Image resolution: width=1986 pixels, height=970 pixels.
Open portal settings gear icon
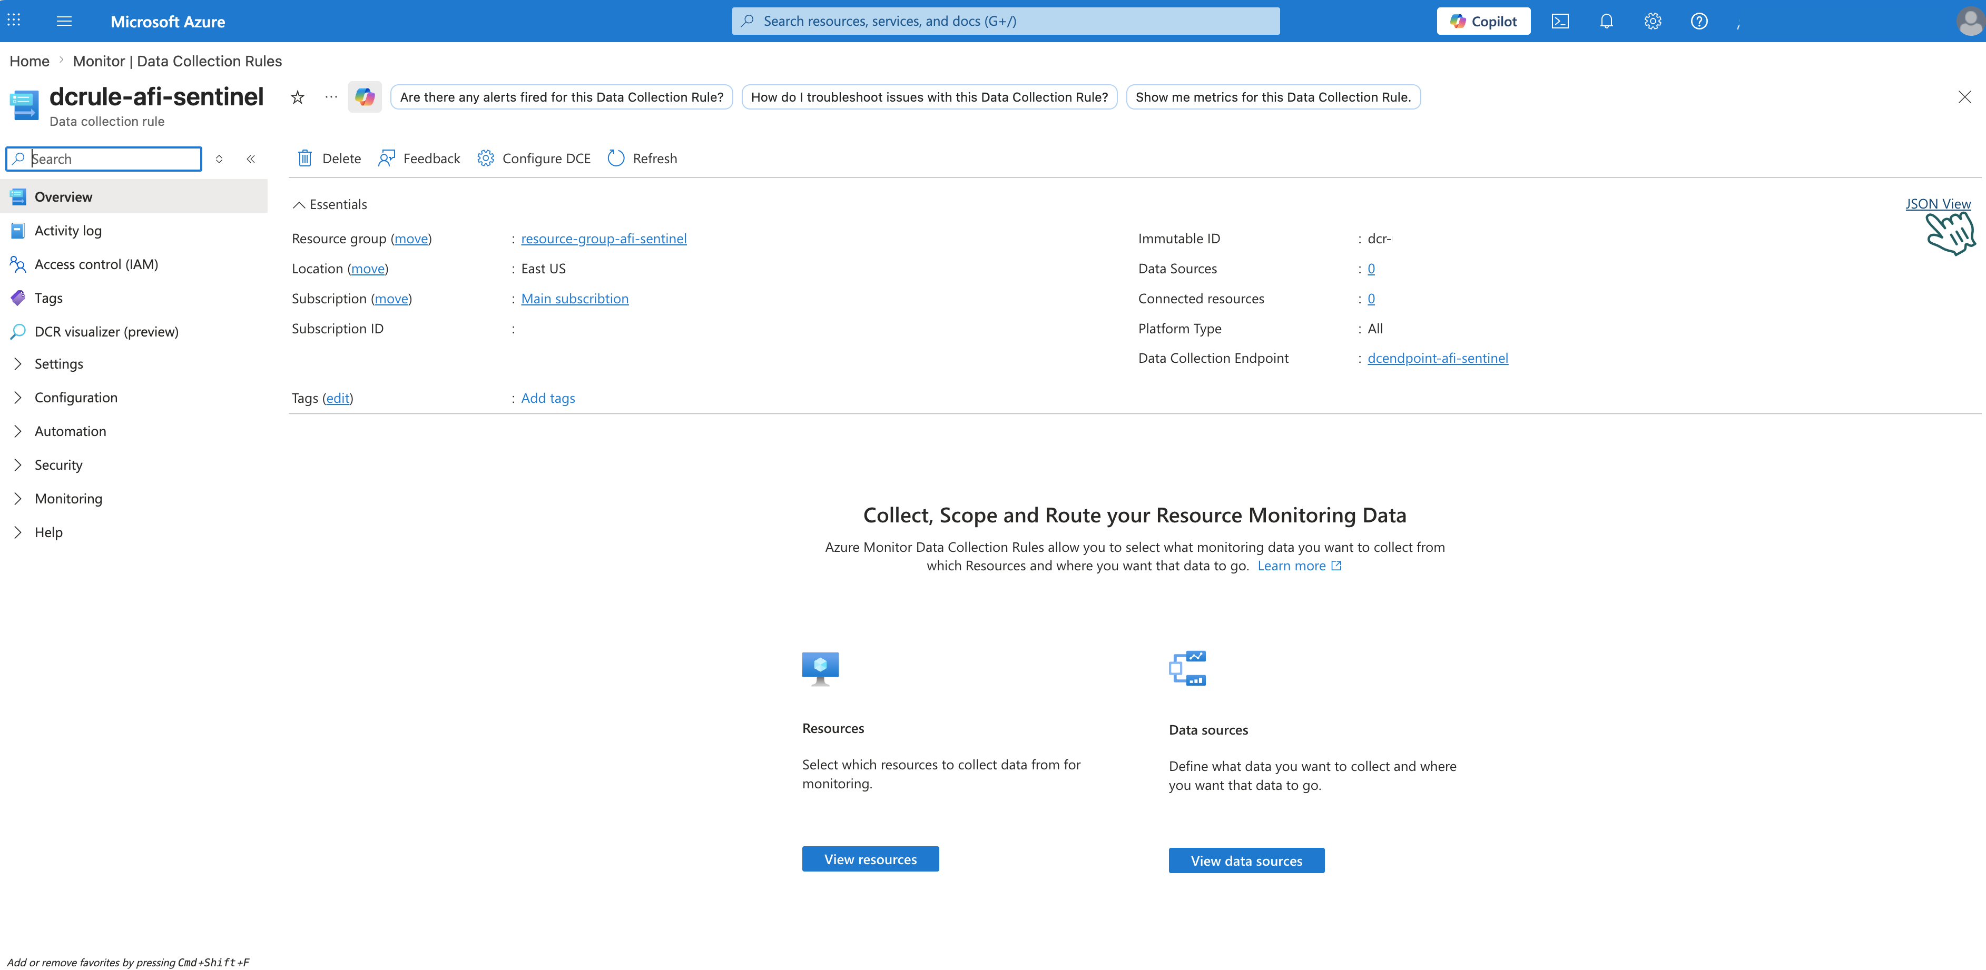[x=1652, y=22]
